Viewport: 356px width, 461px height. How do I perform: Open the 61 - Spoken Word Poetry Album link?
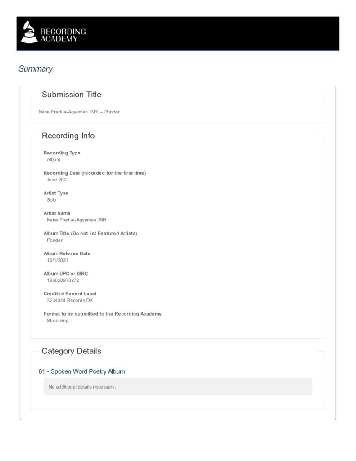(81, 371)
